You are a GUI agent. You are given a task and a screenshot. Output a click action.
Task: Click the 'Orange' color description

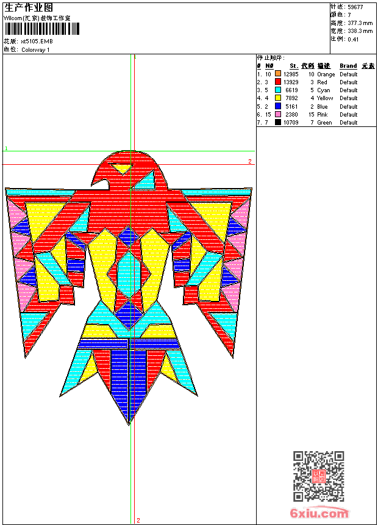click(326, 74)
